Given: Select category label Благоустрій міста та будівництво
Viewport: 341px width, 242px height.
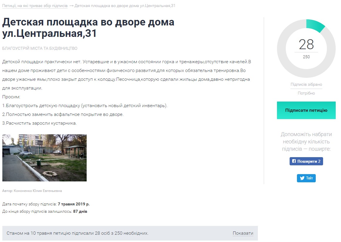Looking at the screenshot, I should 40,48.
